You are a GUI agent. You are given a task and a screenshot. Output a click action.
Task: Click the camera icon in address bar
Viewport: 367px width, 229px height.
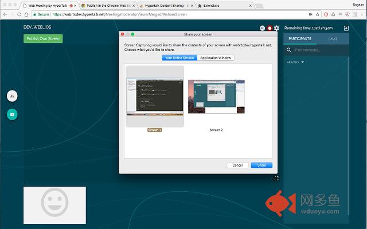click(311, 14)
